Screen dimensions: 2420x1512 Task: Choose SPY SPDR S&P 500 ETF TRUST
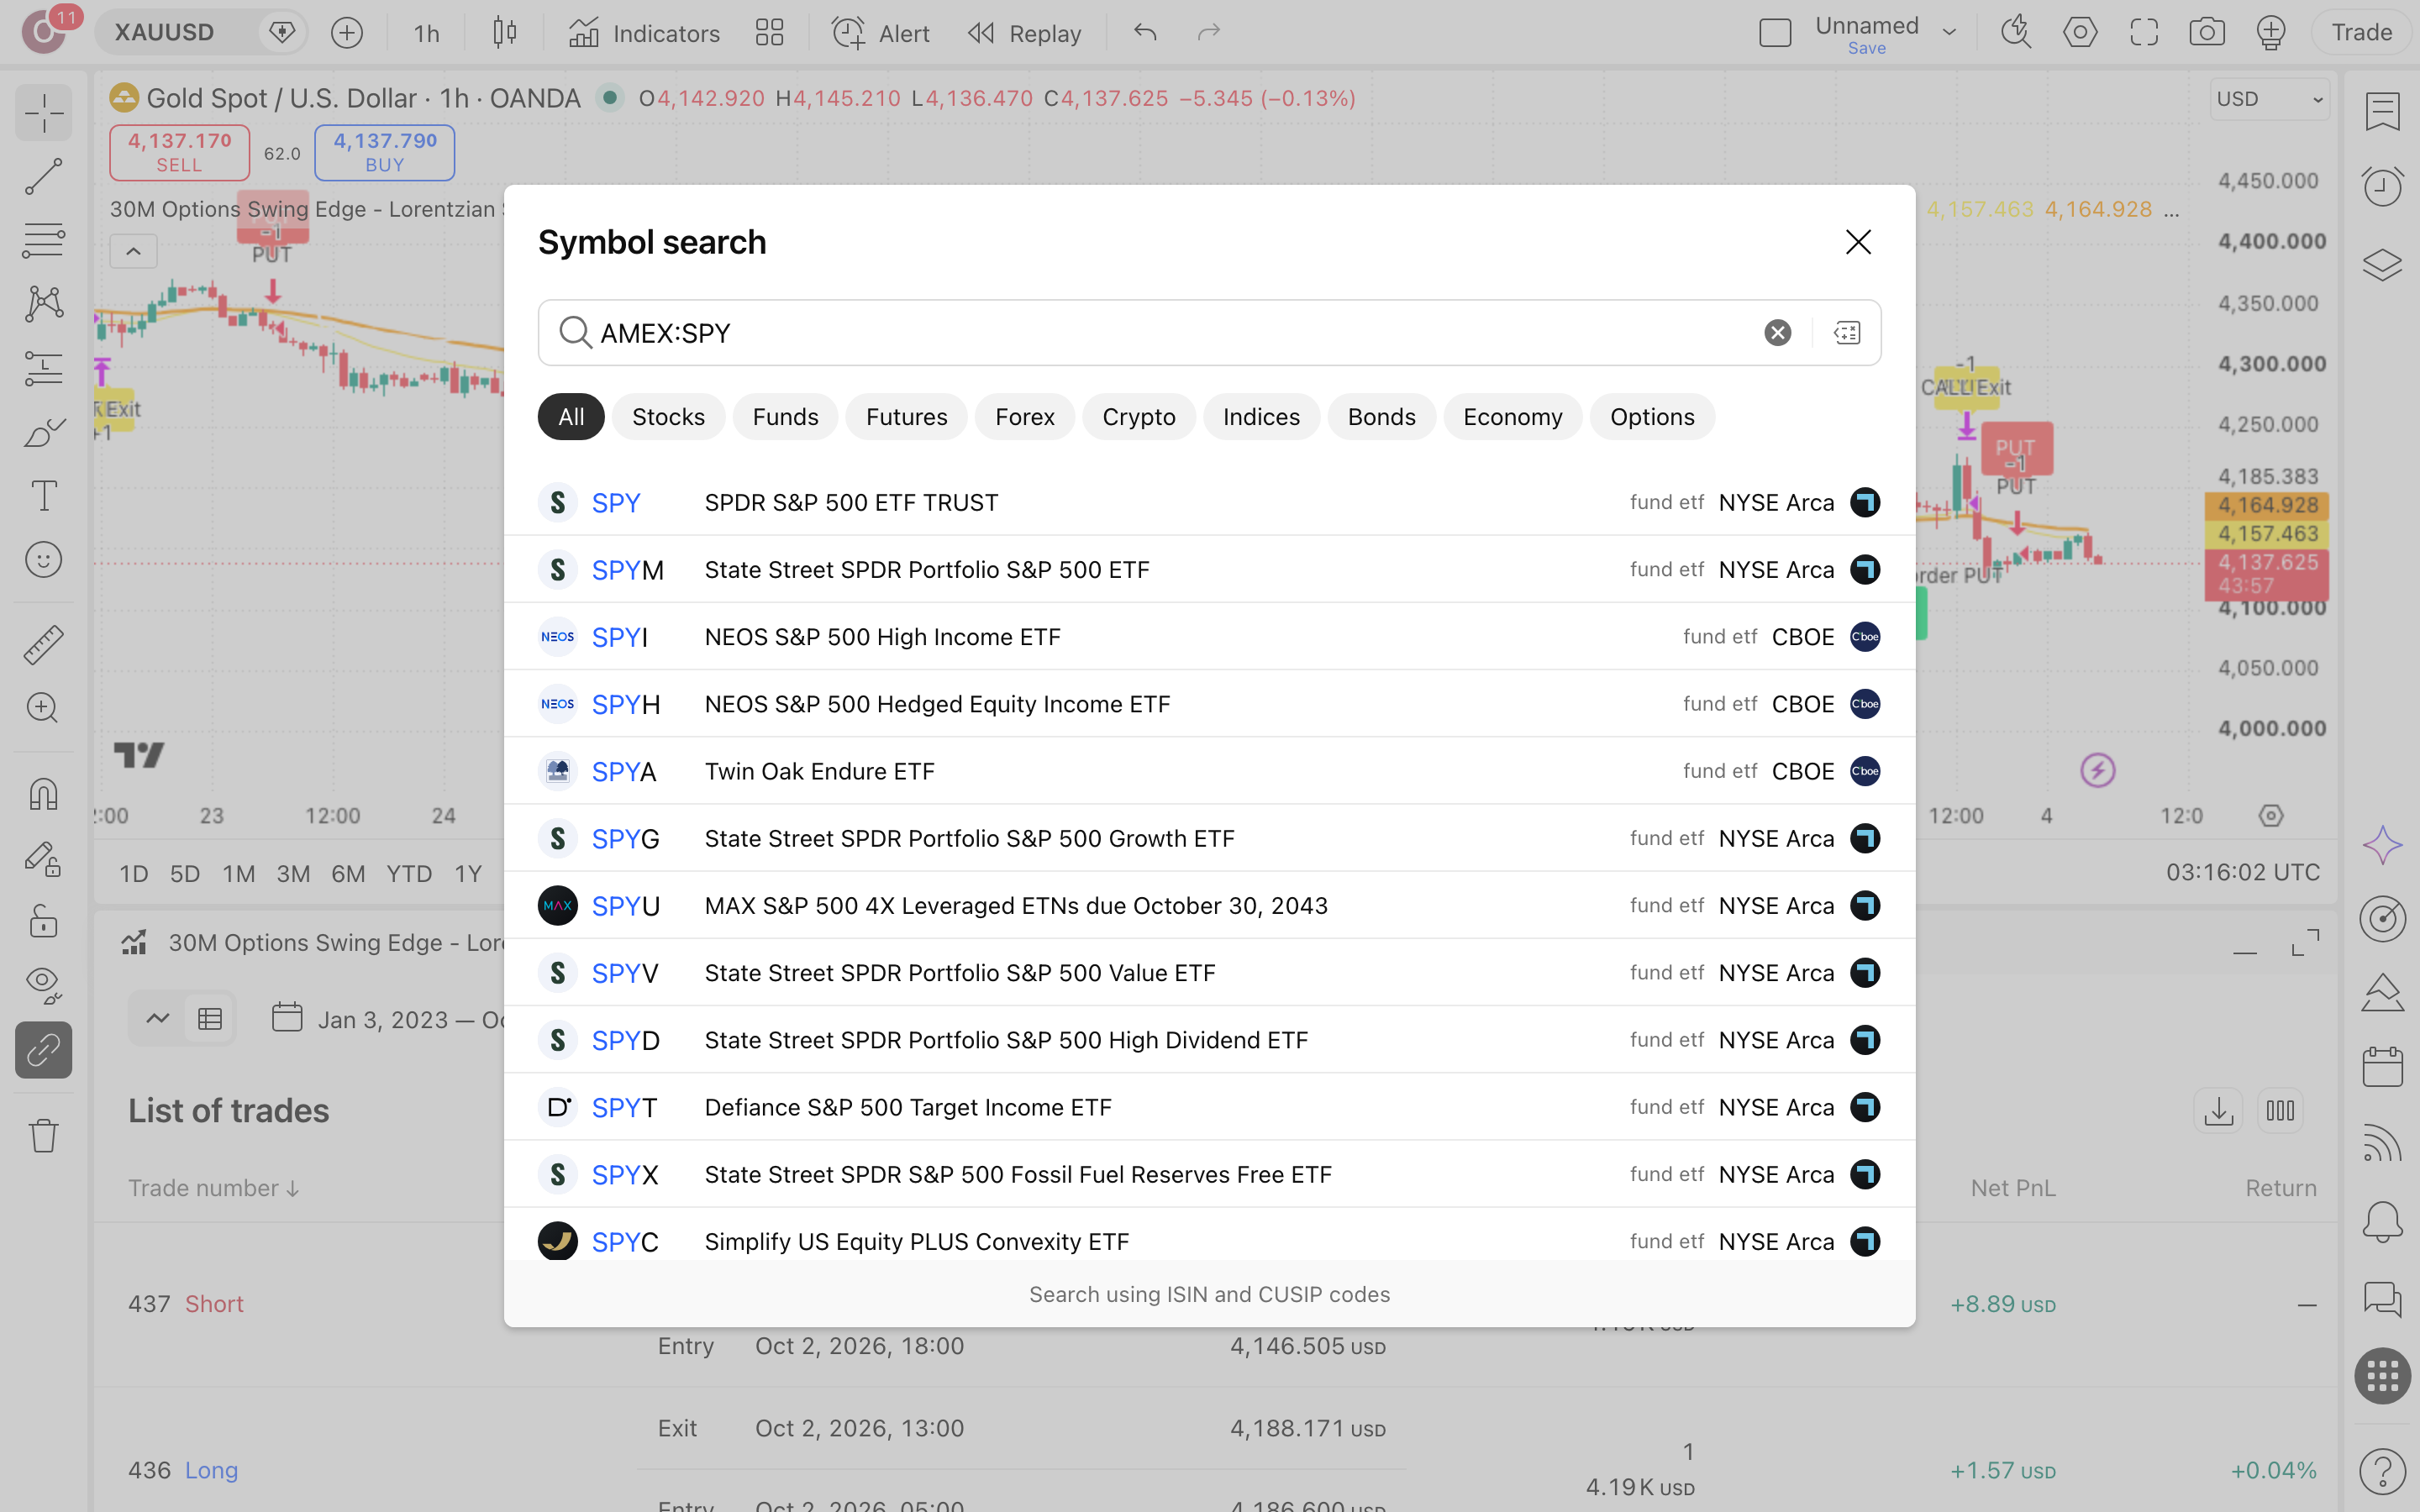coord(1209,502)
